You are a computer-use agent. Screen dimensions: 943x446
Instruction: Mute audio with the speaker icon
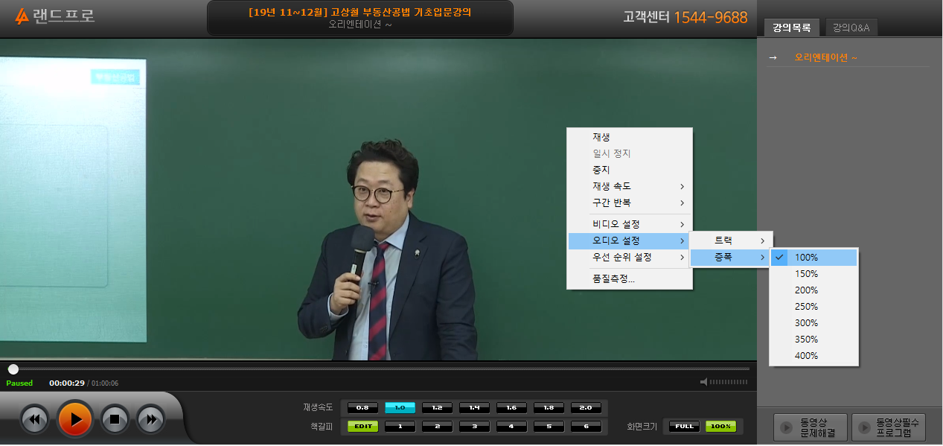click(703, 383)
